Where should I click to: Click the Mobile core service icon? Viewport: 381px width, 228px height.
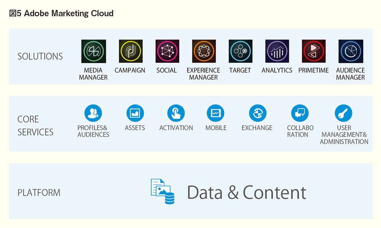(x=216, y=113)
